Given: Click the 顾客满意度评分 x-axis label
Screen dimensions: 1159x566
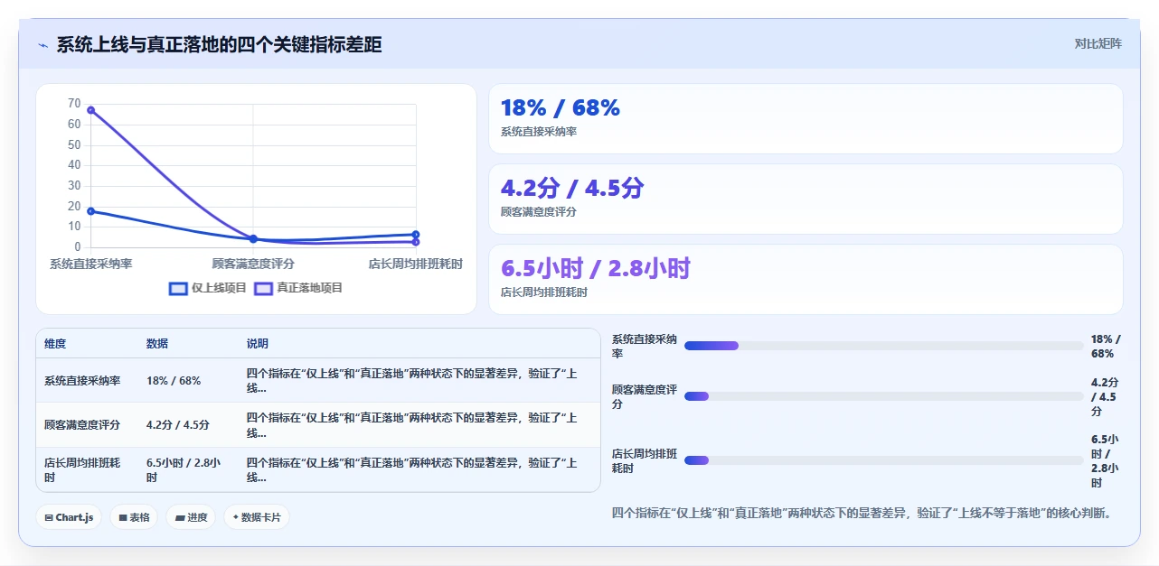Looking at the screenshot, I should point(253,264).
